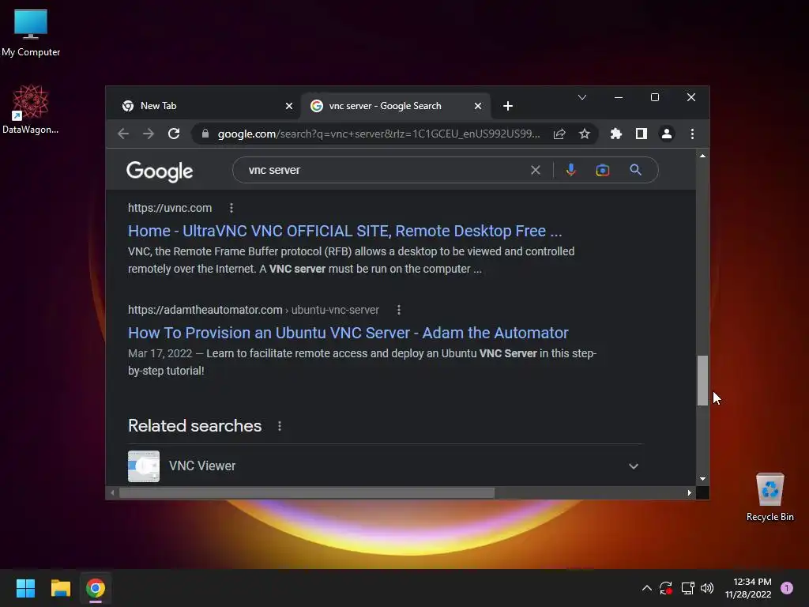Viewport: 809px width, 607px height.
Task: Click the horizontal scroll left arrow
Action: [112, 493]
